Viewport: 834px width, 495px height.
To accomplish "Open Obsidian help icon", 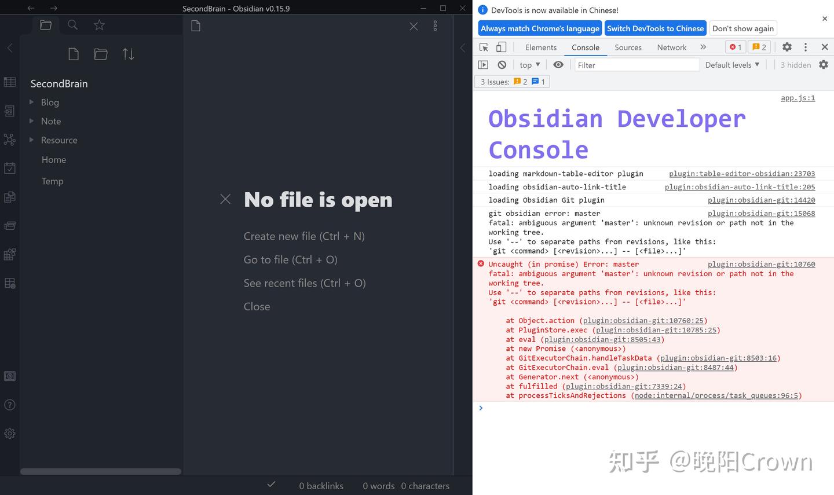I will [9, 404].
